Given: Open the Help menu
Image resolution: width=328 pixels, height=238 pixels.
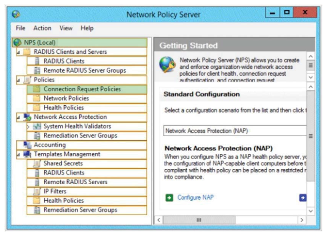Looking at the screenshot, I should click(x=87, y=28).
